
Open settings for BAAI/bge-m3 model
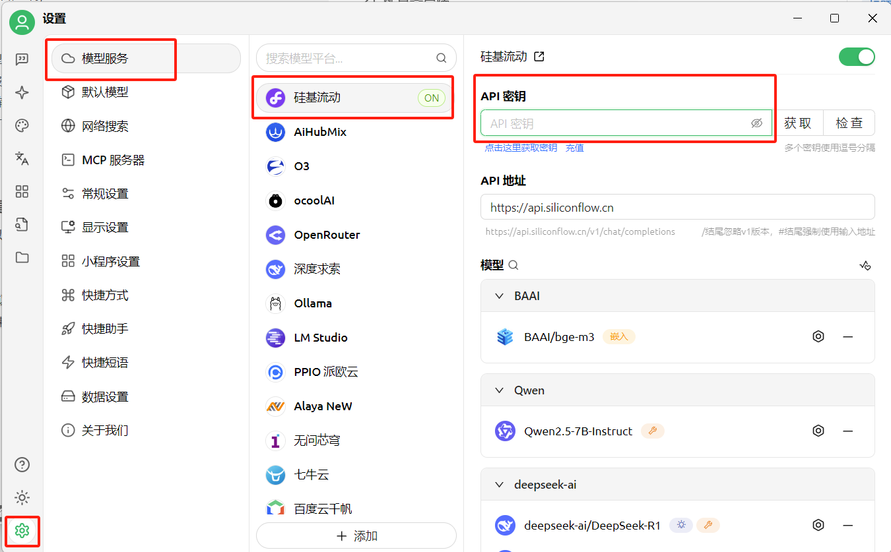click(x=818, y=336)
